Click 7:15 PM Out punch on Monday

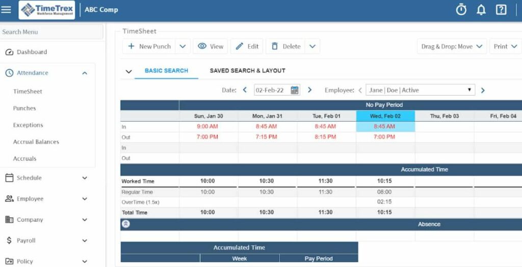point(266,137)
